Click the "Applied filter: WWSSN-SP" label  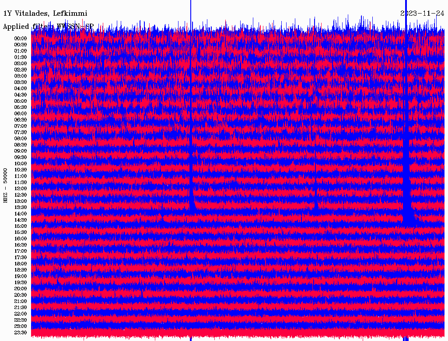coord(48,27)
